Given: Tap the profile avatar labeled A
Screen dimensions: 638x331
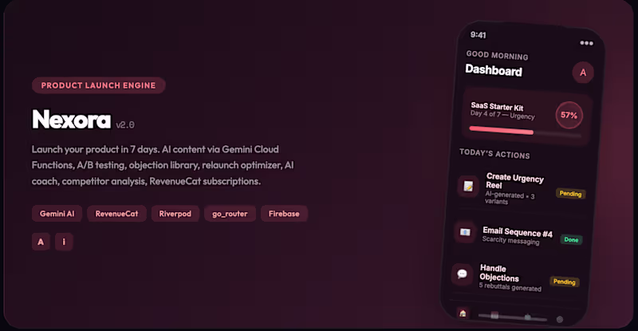Looking at the screenshot, I should point(583,73).
